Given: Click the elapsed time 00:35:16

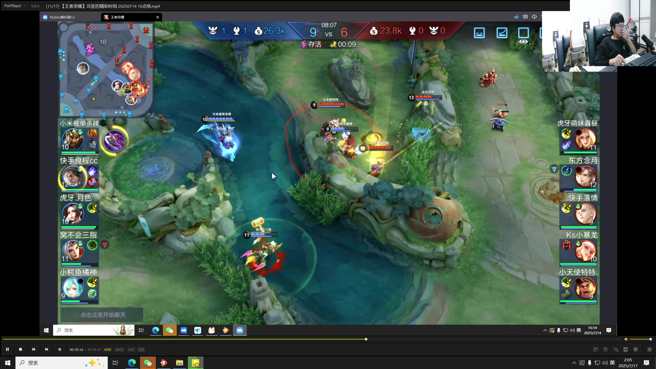Looking at the screenshot, I should click(76, 350).
